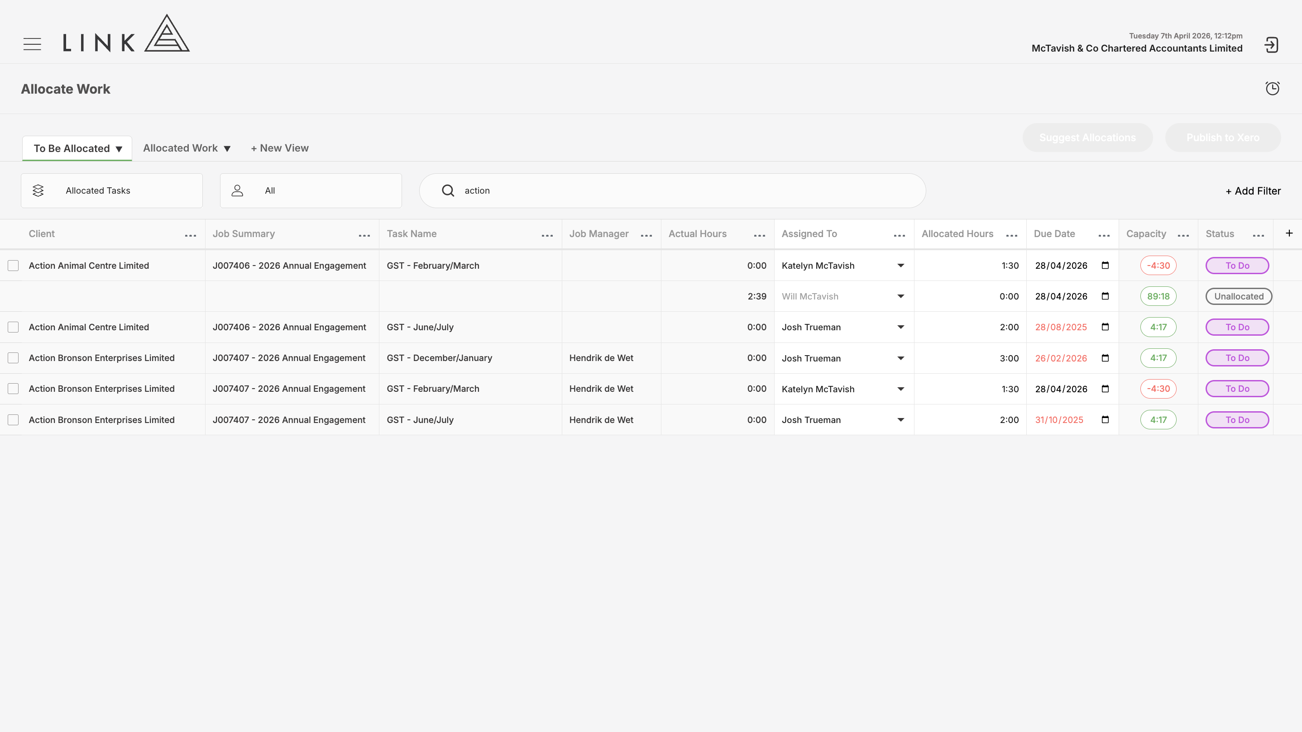This screenshot has width=1302, height=732.
Task: Open Job Manager column options menu
Action: [646, 235]
